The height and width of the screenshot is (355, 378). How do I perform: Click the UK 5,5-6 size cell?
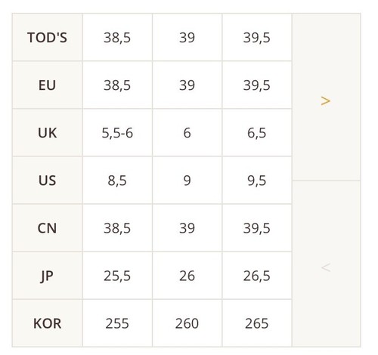coord(117,132)
